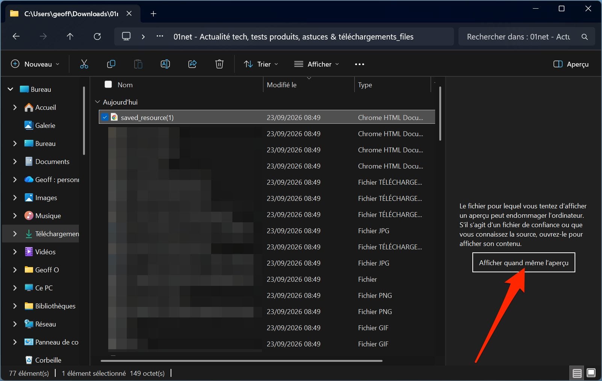Expand the Accueil tree node
Screen dimensions: 602x381
(x=15, y=107)
